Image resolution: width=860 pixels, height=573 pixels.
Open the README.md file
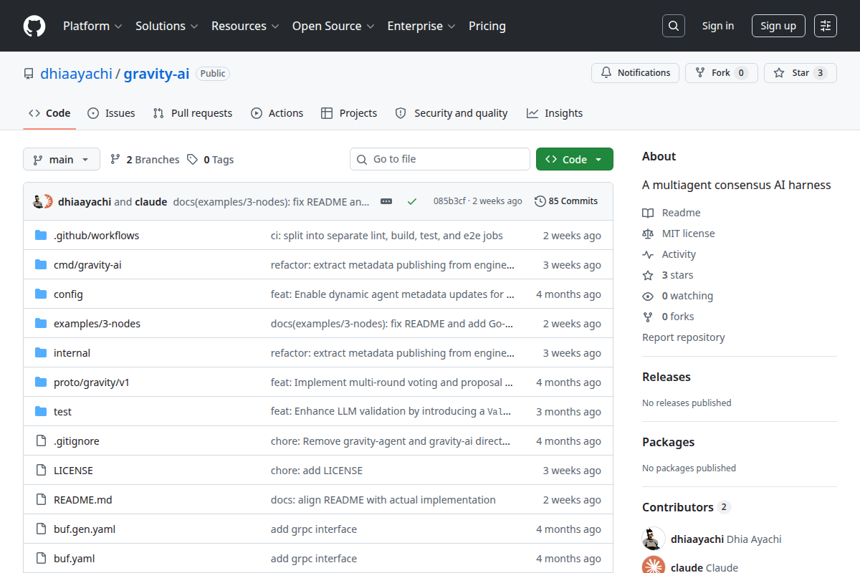pos(83,500)
